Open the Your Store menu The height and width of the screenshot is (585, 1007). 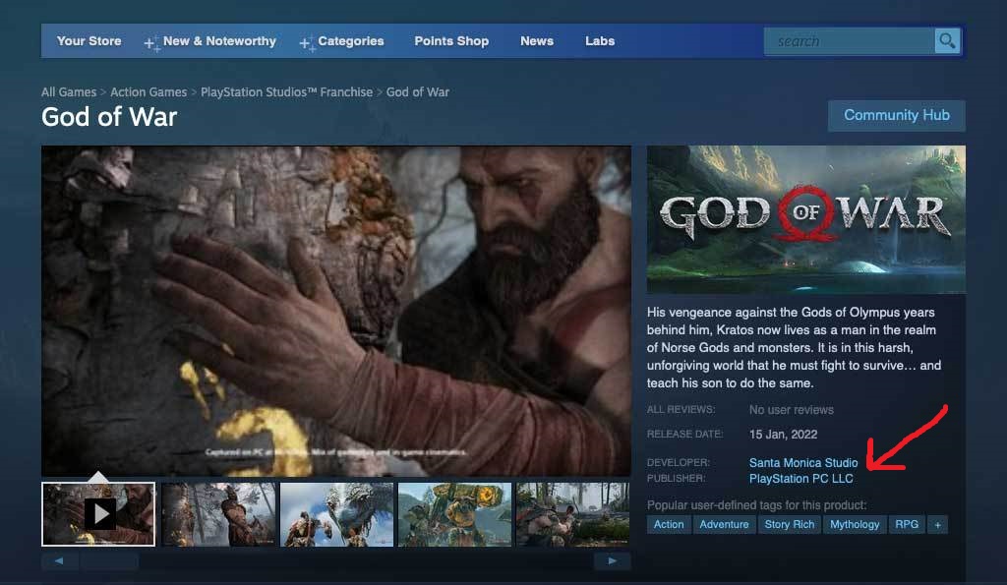tap(89, 41)
